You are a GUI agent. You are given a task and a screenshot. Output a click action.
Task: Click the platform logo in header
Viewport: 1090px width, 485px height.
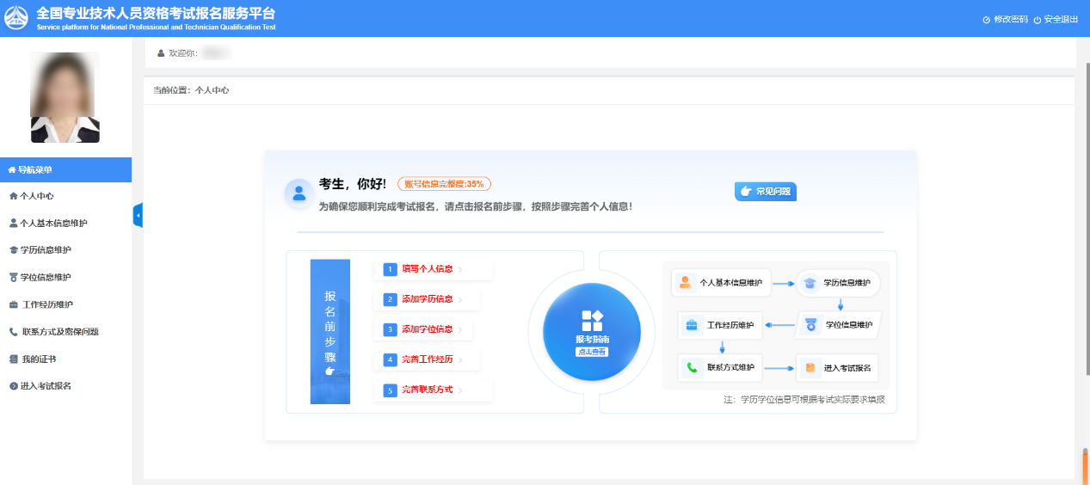pos(16,18)
